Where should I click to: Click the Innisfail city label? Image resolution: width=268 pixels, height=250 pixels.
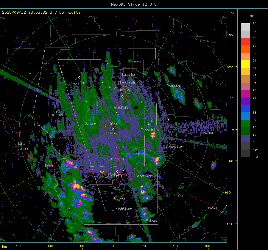(x=120, y=108)
